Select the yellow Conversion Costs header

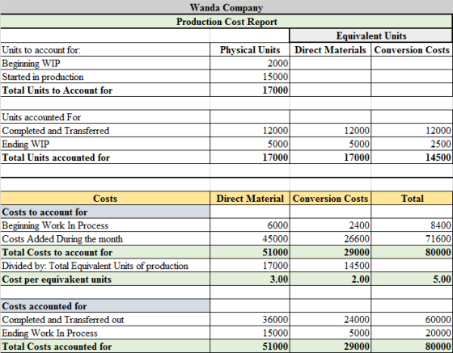[x=330, y=199]
